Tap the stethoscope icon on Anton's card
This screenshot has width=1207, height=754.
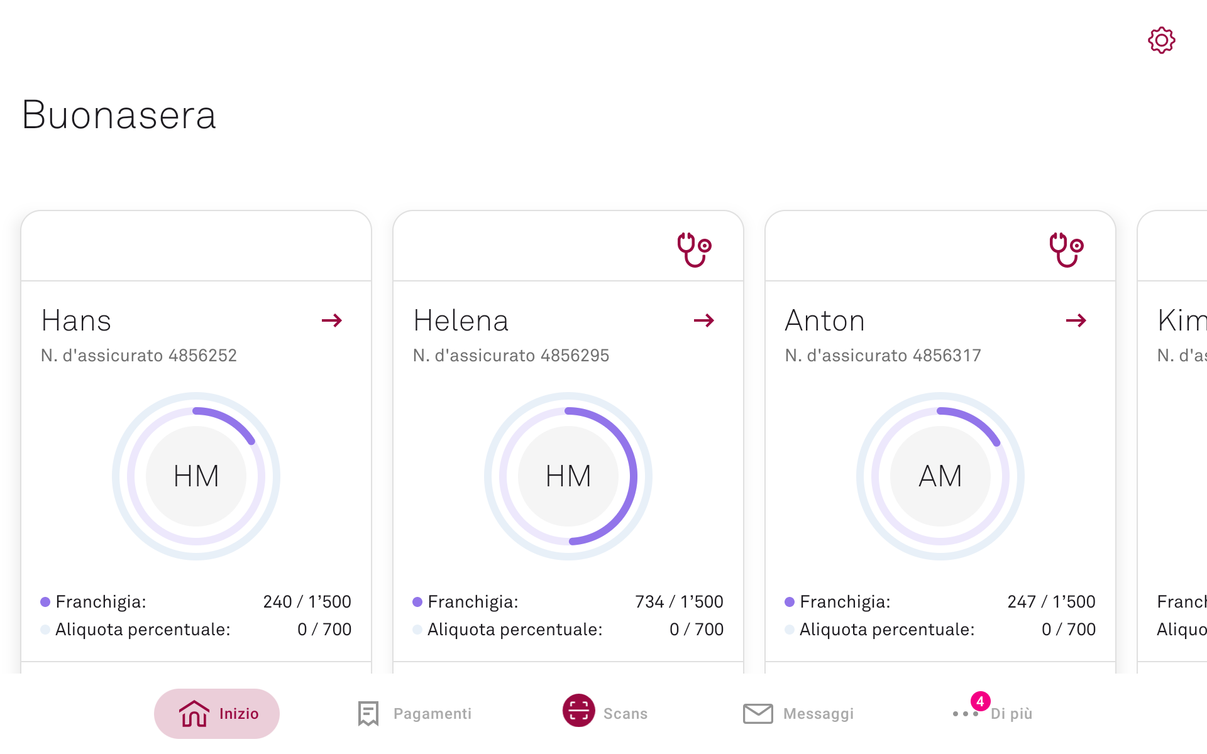(1066, 249)
